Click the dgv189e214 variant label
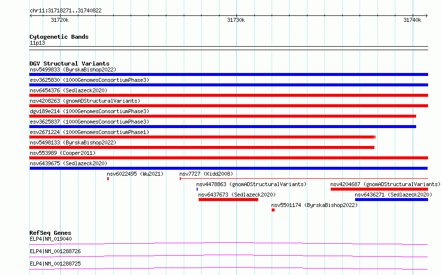This screenshot has height=275, width=442. (x=89, y=111)
